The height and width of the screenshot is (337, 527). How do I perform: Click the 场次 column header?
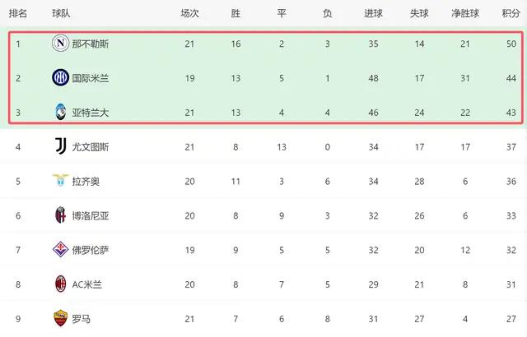pyautogui.click(x=189, y=14)
